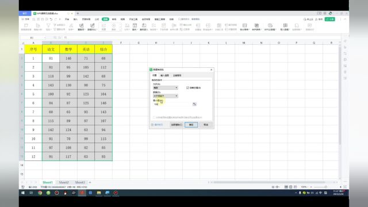Open the WPS cloud data ribbon icon

pyautogui.click(x=270, y=27)
